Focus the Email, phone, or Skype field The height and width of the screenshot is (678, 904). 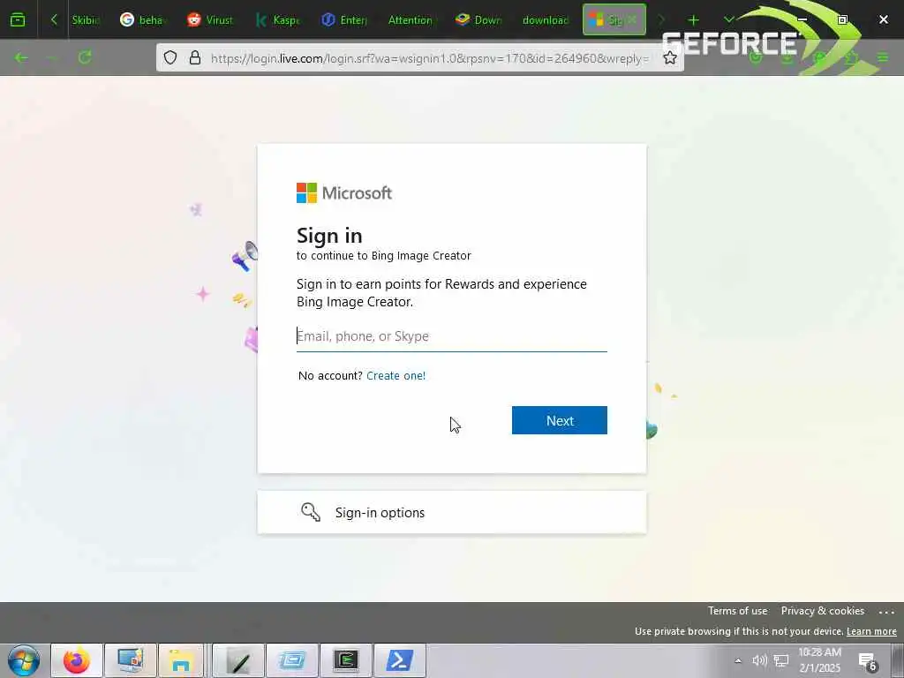coord(451,336)
